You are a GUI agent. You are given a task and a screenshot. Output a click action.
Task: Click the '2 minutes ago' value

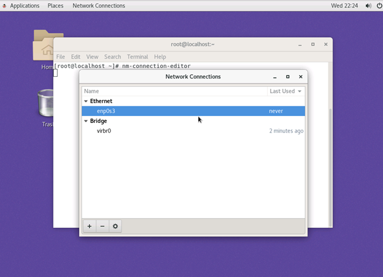click(286, 131)
